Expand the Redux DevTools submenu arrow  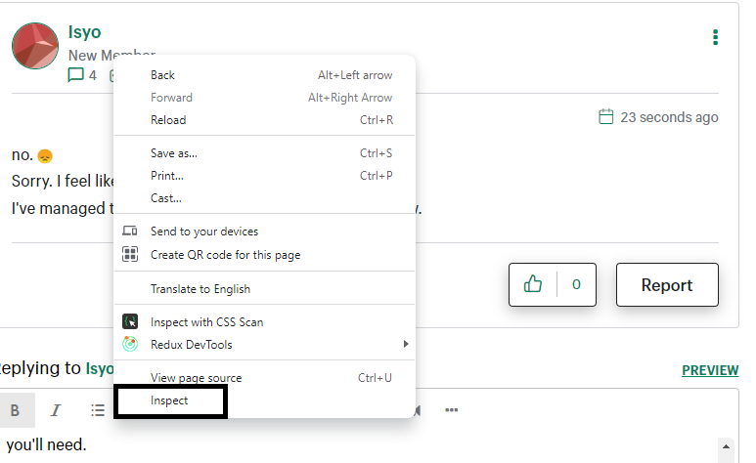(x=406, y=344)
